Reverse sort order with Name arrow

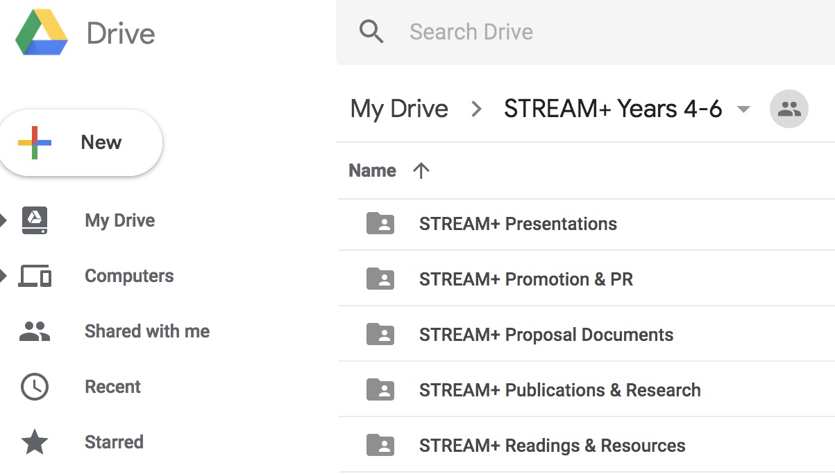421,170
